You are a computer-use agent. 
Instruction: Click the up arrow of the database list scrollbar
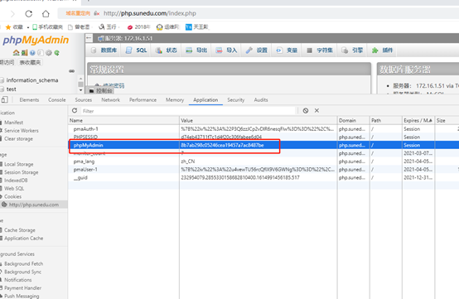point(81,79)
